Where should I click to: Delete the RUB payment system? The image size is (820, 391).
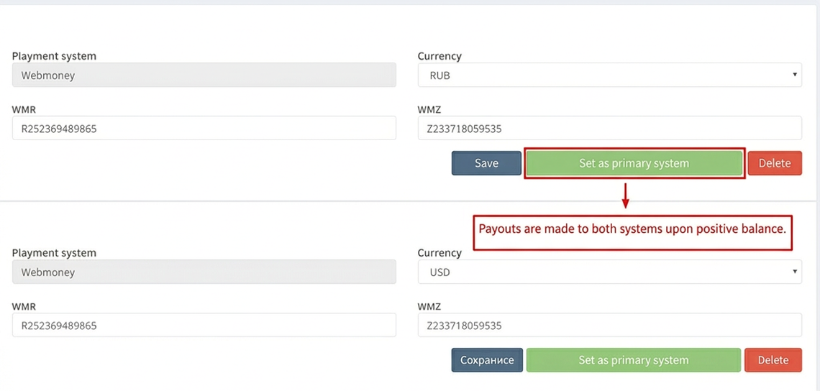pos(775,163)
